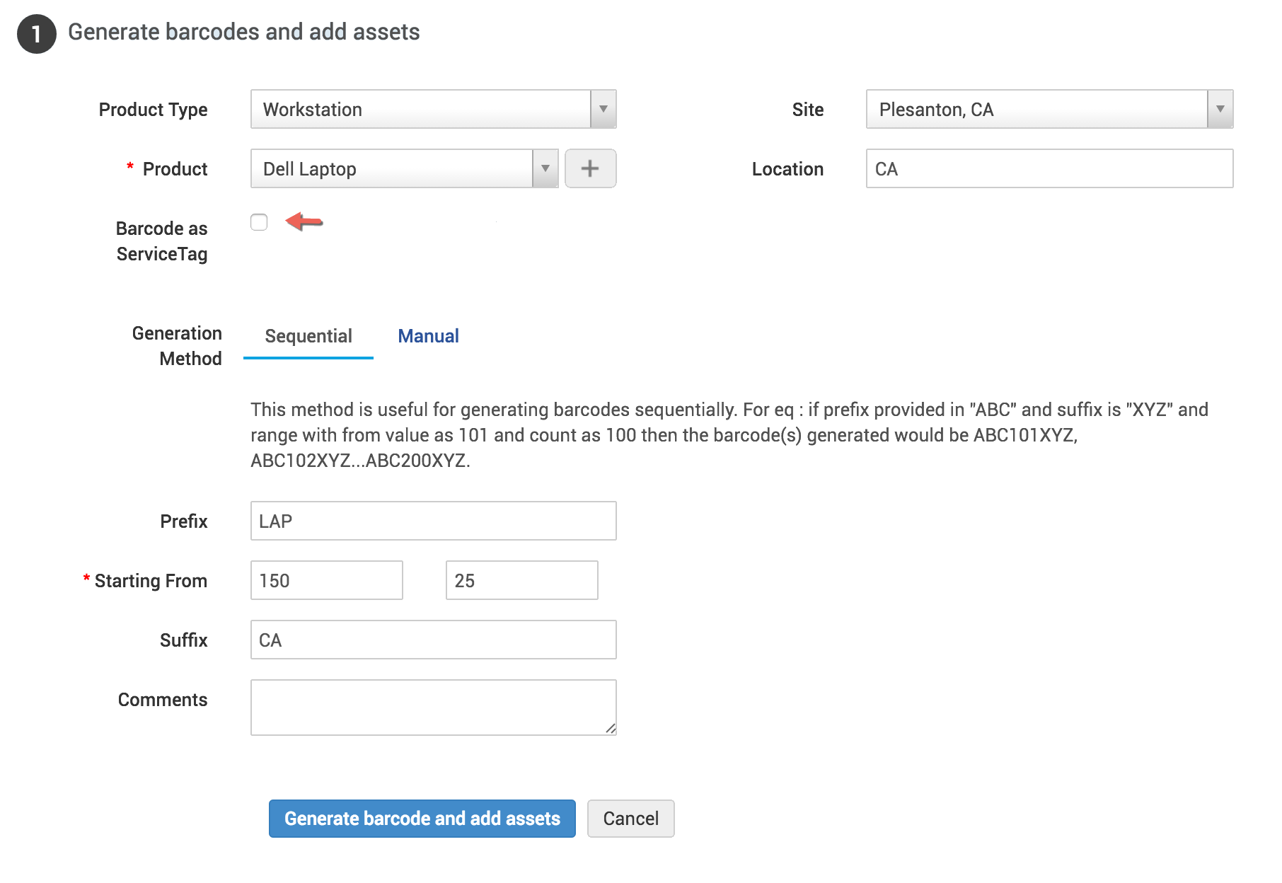The image size is (1282, 883).
Task: Click the Starting From field with 150
Action: (326, 580)
